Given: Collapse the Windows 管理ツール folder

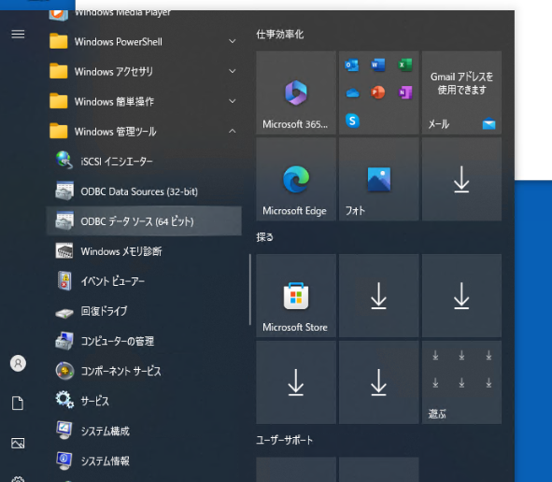Looking at the screenshot, I should [144, 132].
